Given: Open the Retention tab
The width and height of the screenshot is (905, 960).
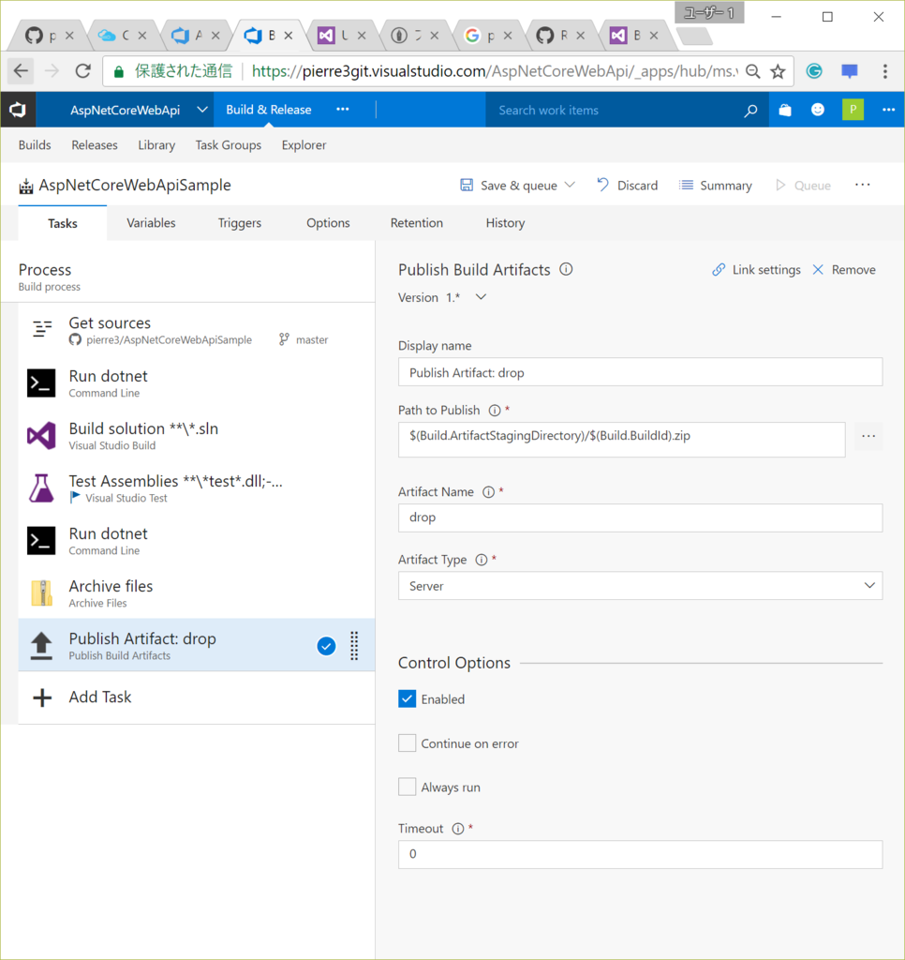Looking at the screenshot, I should tap(417, 223).
